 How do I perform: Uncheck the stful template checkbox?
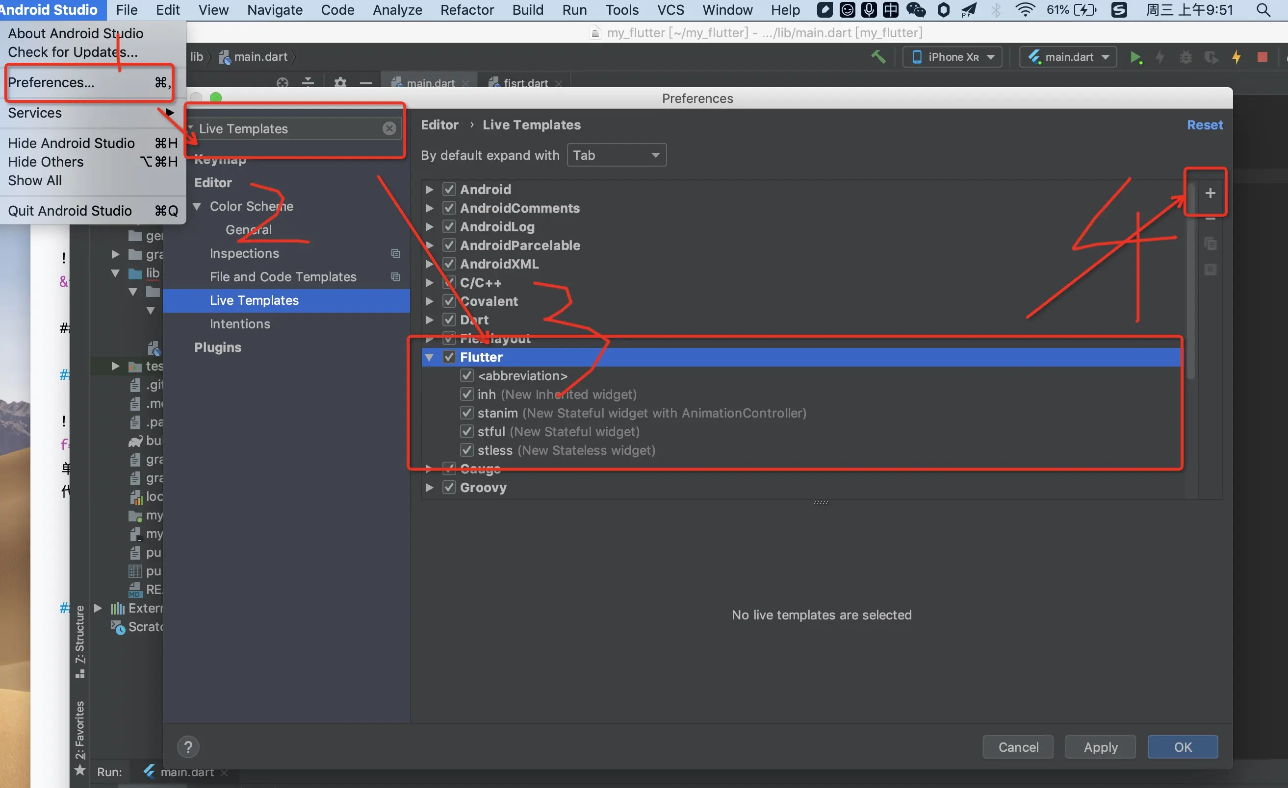(x=467, y=431)
